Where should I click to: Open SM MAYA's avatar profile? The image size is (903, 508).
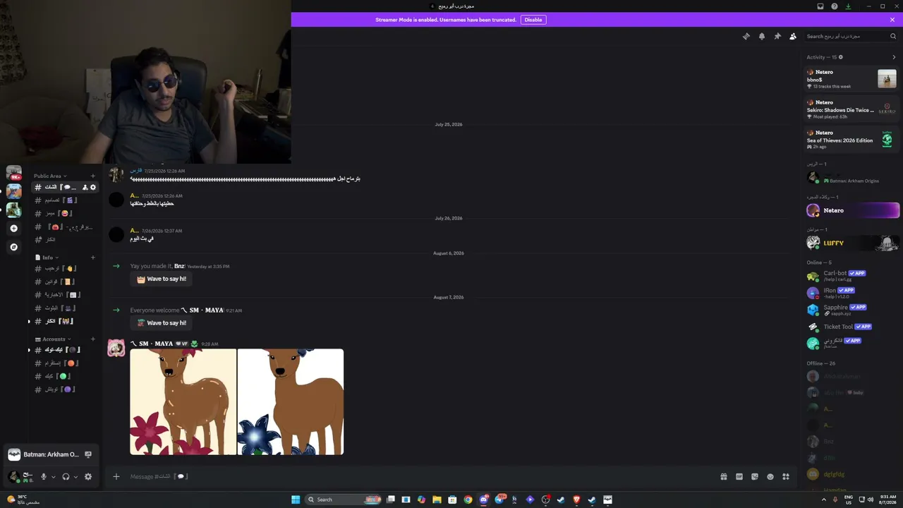(x=116, y=349)
